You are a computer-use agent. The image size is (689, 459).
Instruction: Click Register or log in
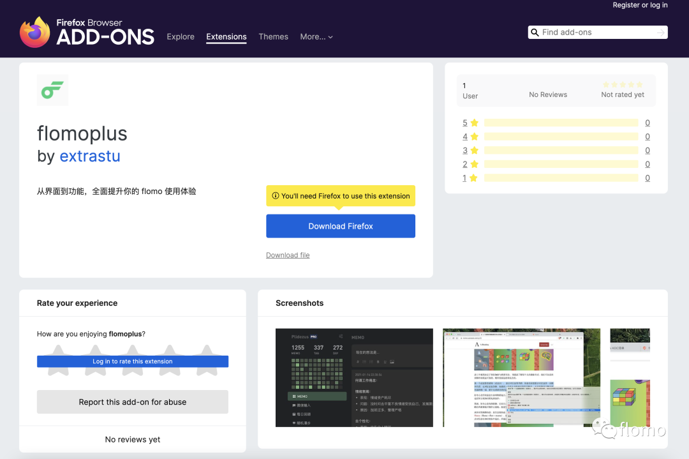[x=641, y=5]
